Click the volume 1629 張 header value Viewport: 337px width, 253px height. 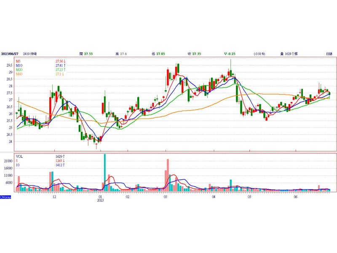point(289,54)
